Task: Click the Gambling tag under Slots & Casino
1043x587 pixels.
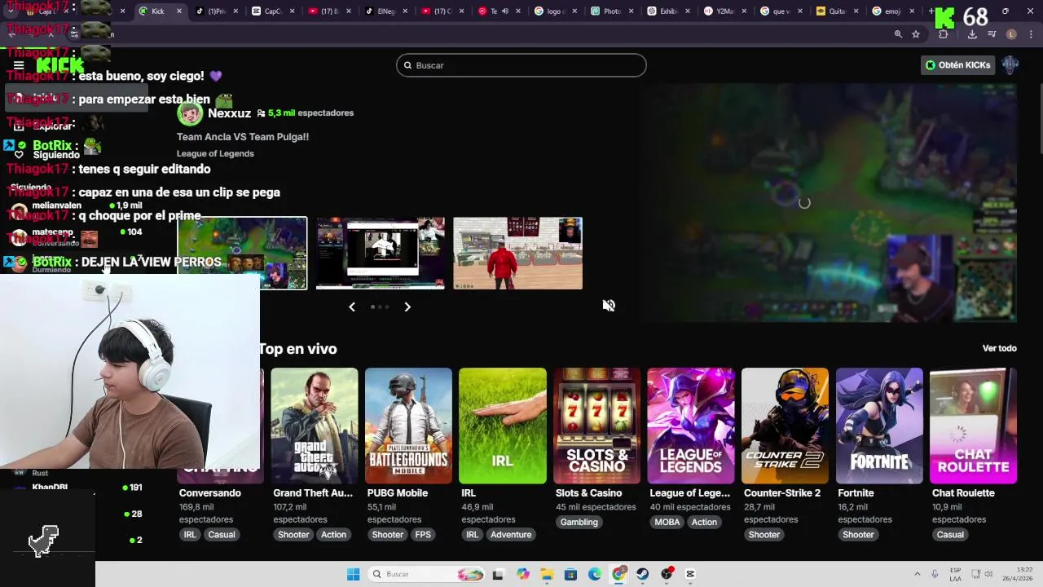Action: click(579, 522)
